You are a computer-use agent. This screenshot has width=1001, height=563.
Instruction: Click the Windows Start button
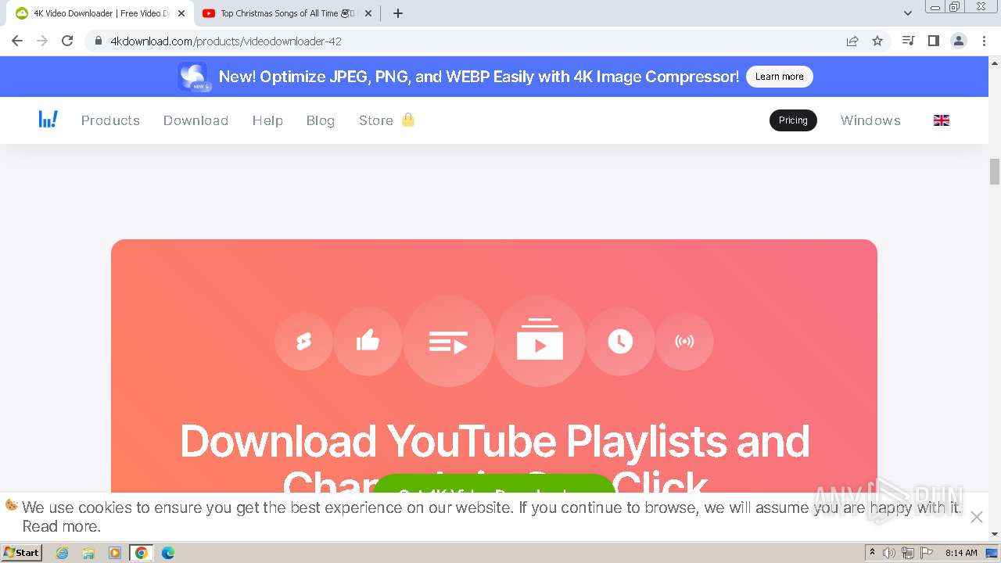(x=22, y=553)
